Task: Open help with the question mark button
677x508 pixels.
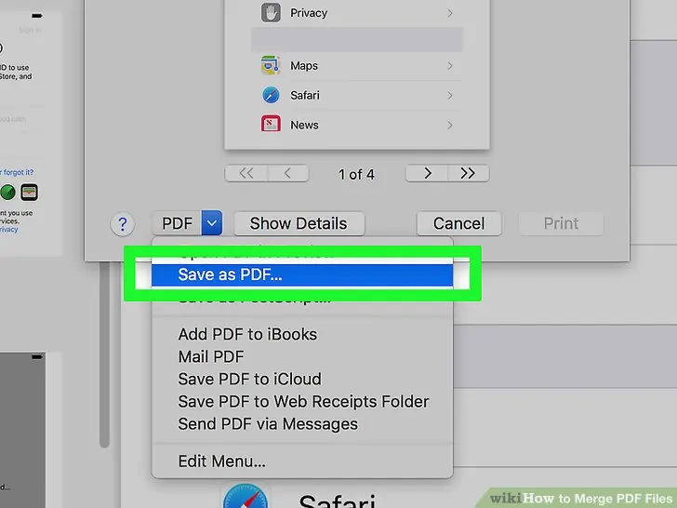Action: (123, 224)
